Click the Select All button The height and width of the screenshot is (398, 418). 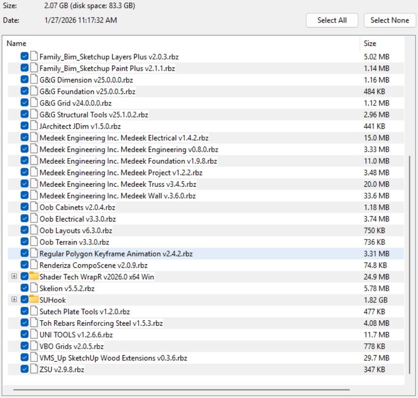coord(332,20)
